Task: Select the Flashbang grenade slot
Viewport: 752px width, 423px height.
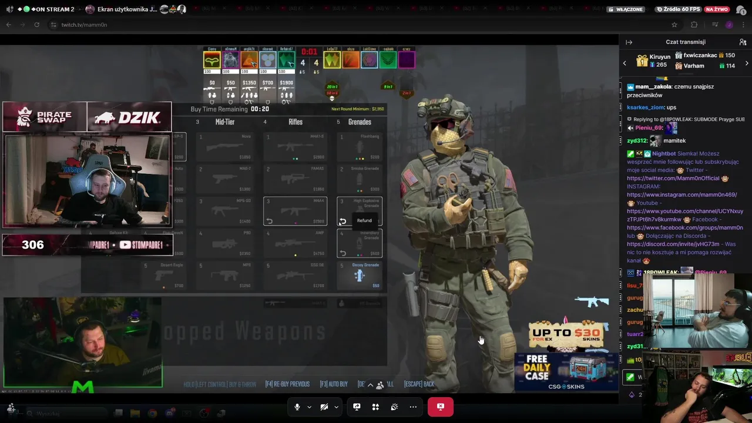Action: [360, 146]
